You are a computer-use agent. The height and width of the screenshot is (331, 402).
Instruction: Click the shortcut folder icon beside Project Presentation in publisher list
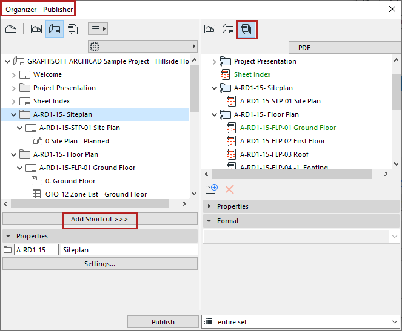pos(226,61)
